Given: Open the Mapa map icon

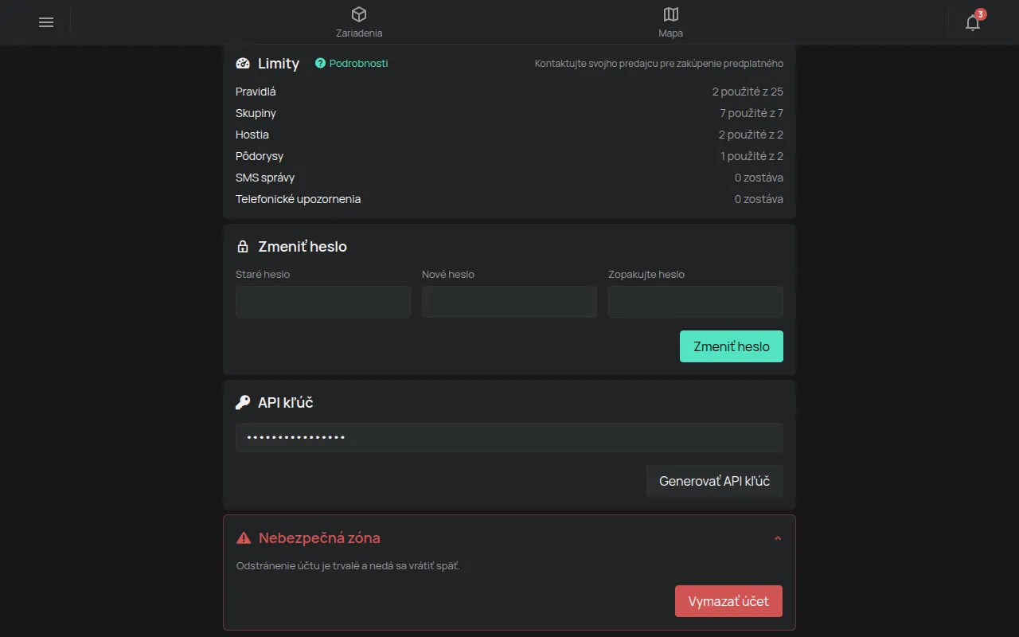Looking at the screenshot, I should pyautogui.click(x=671, y=14).
